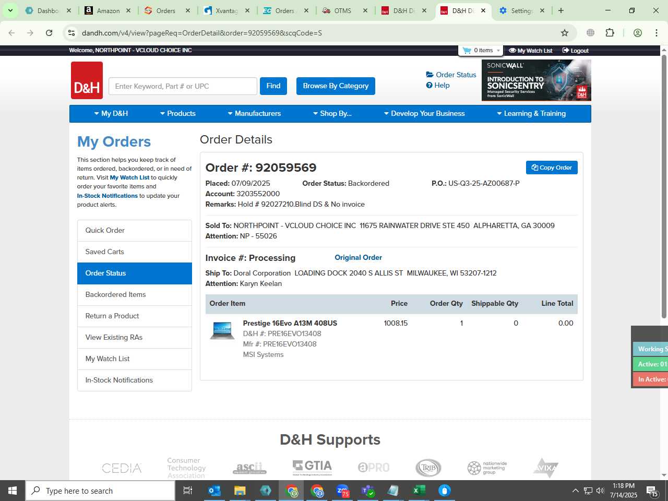This screenshot has height=501, width=668.
Task: Click the Logout link
Action: (576, 51)
